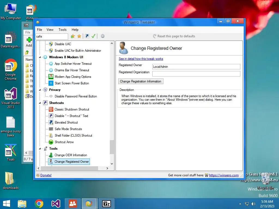The height and width of the screenshot is (209, 279).
Task: Click the amogus sussy baka file icon
Action: pos(11,127)
